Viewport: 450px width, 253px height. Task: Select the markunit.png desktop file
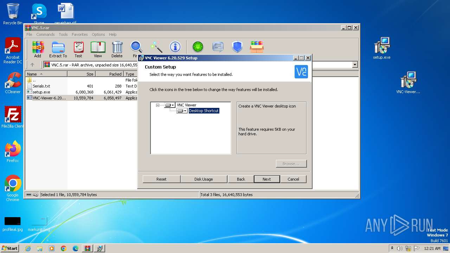click(x=39, y=224)
